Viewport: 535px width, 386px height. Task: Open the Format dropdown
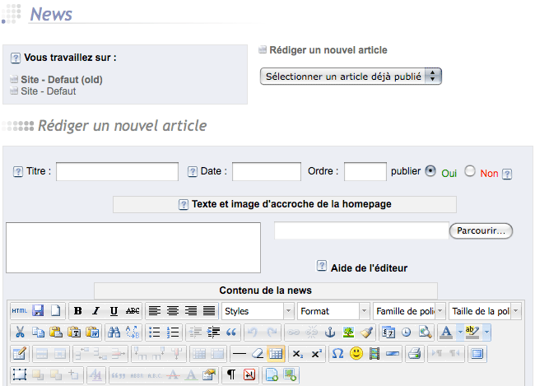(333, 311)
